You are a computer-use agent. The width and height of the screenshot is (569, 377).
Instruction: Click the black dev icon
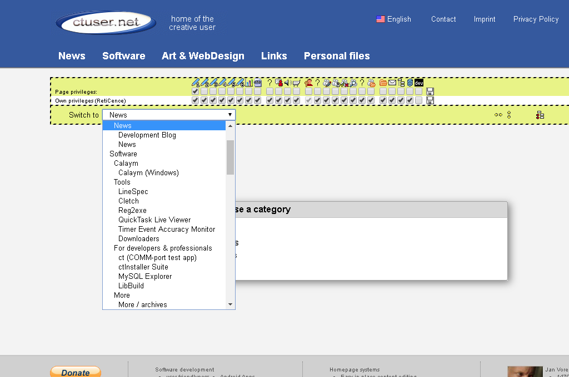419,83
